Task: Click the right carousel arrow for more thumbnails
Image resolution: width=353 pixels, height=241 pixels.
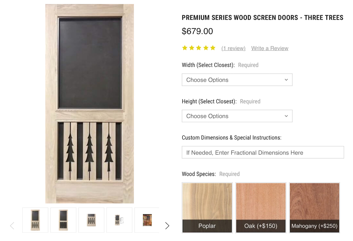Action: coord(167,226)
